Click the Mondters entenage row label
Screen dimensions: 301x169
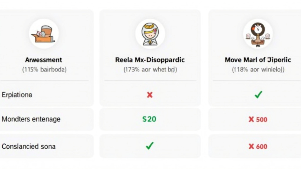pos(31,119)
